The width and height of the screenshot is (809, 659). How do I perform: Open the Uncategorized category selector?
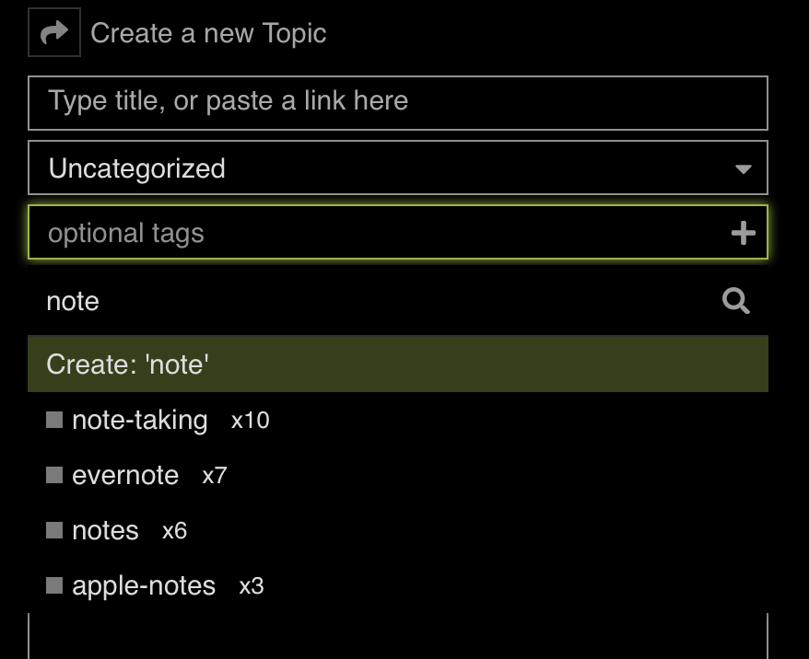398,168
